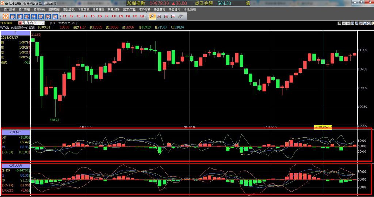The width and height of the screenshot is (374, 197).
Task: Click the F8 shortcut button
Action: [114, 16]
